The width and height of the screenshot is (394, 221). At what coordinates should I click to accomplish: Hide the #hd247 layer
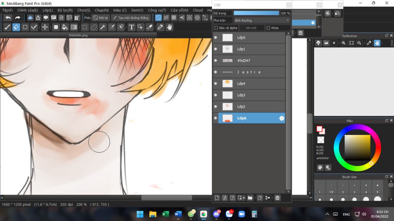[x=215, y=61]
